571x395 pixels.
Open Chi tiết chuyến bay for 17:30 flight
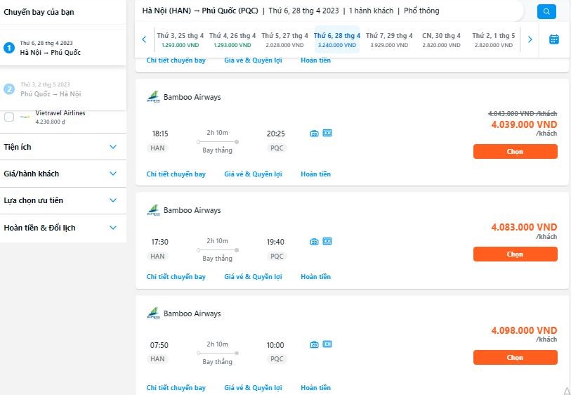tap(176, 277)
